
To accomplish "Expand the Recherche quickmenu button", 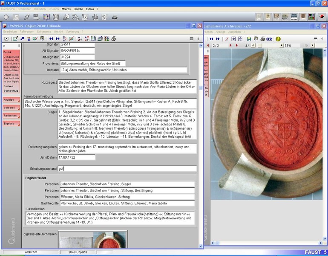I will 12,116.
